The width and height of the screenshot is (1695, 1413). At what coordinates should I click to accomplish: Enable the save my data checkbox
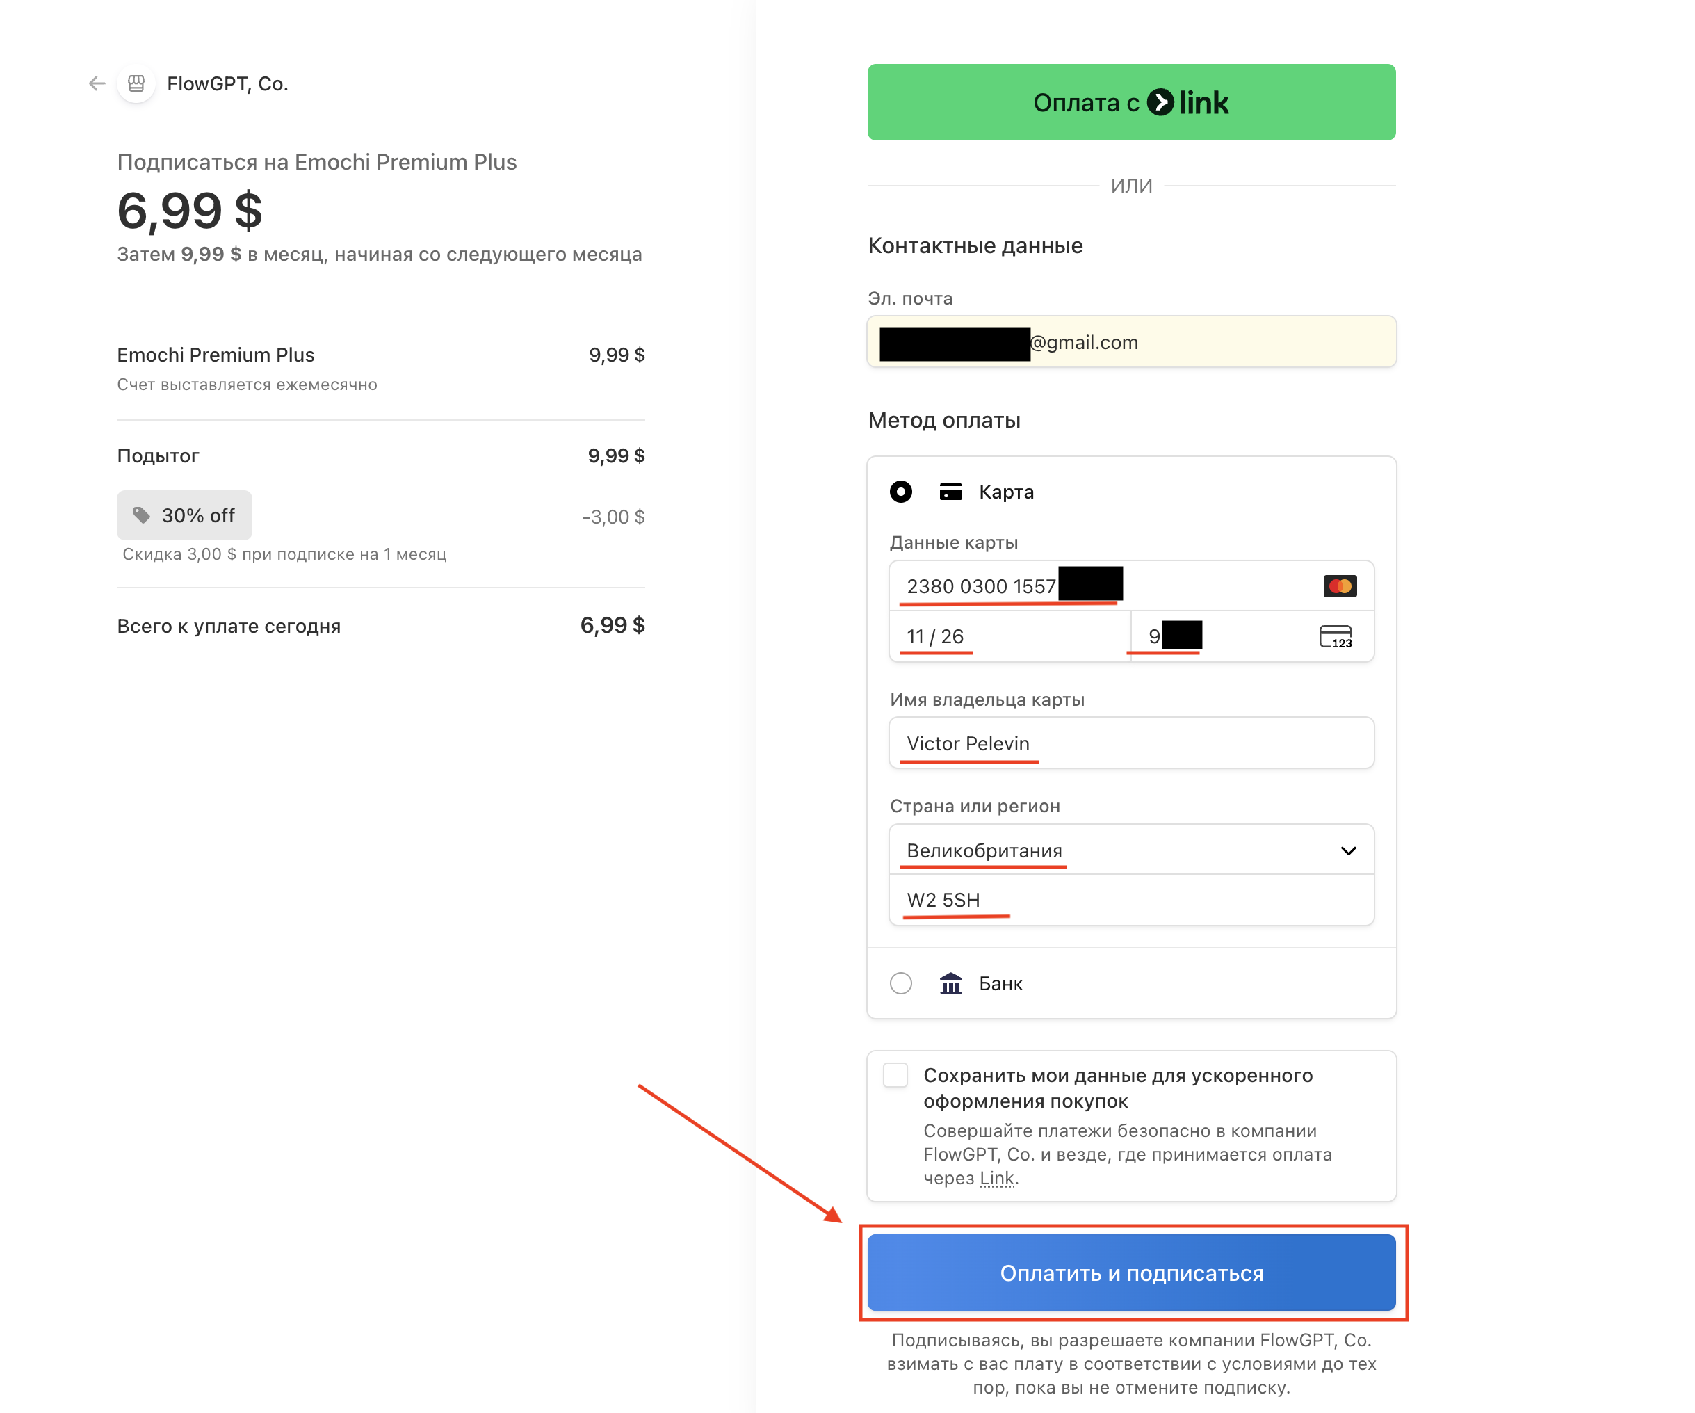click(895, 1076)
